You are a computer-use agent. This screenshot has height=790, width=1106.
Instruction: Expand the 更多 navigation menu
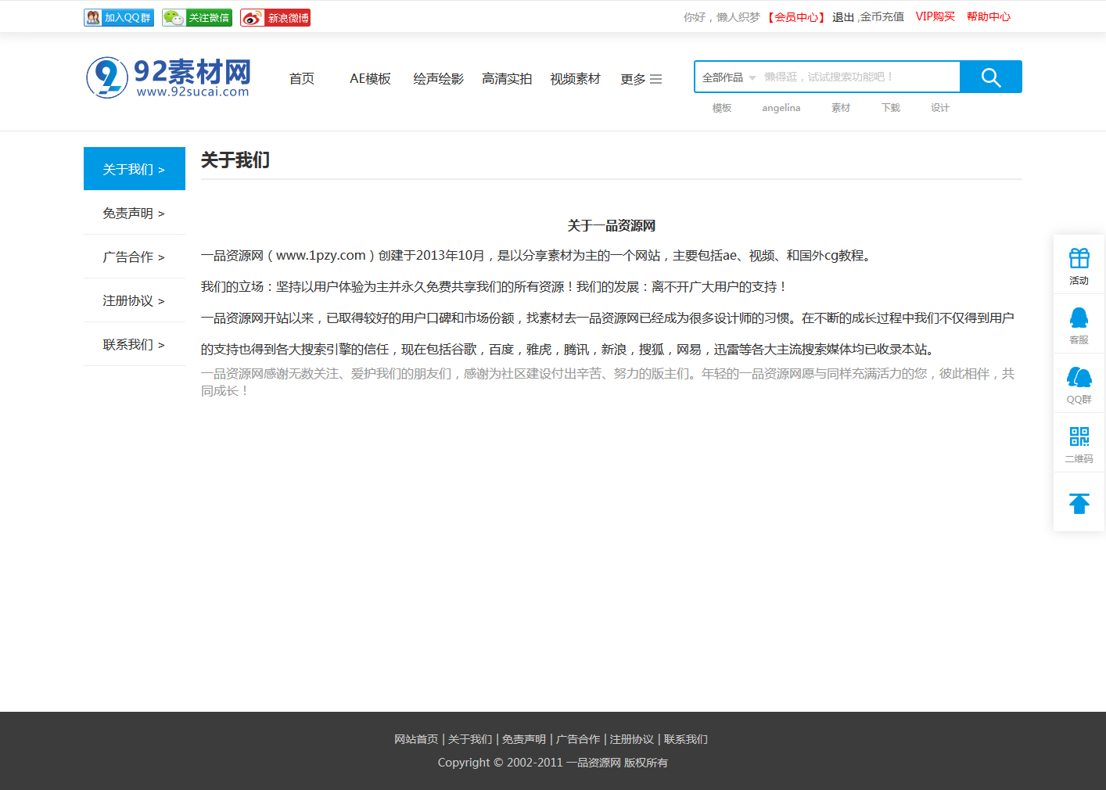click(641, 79)
